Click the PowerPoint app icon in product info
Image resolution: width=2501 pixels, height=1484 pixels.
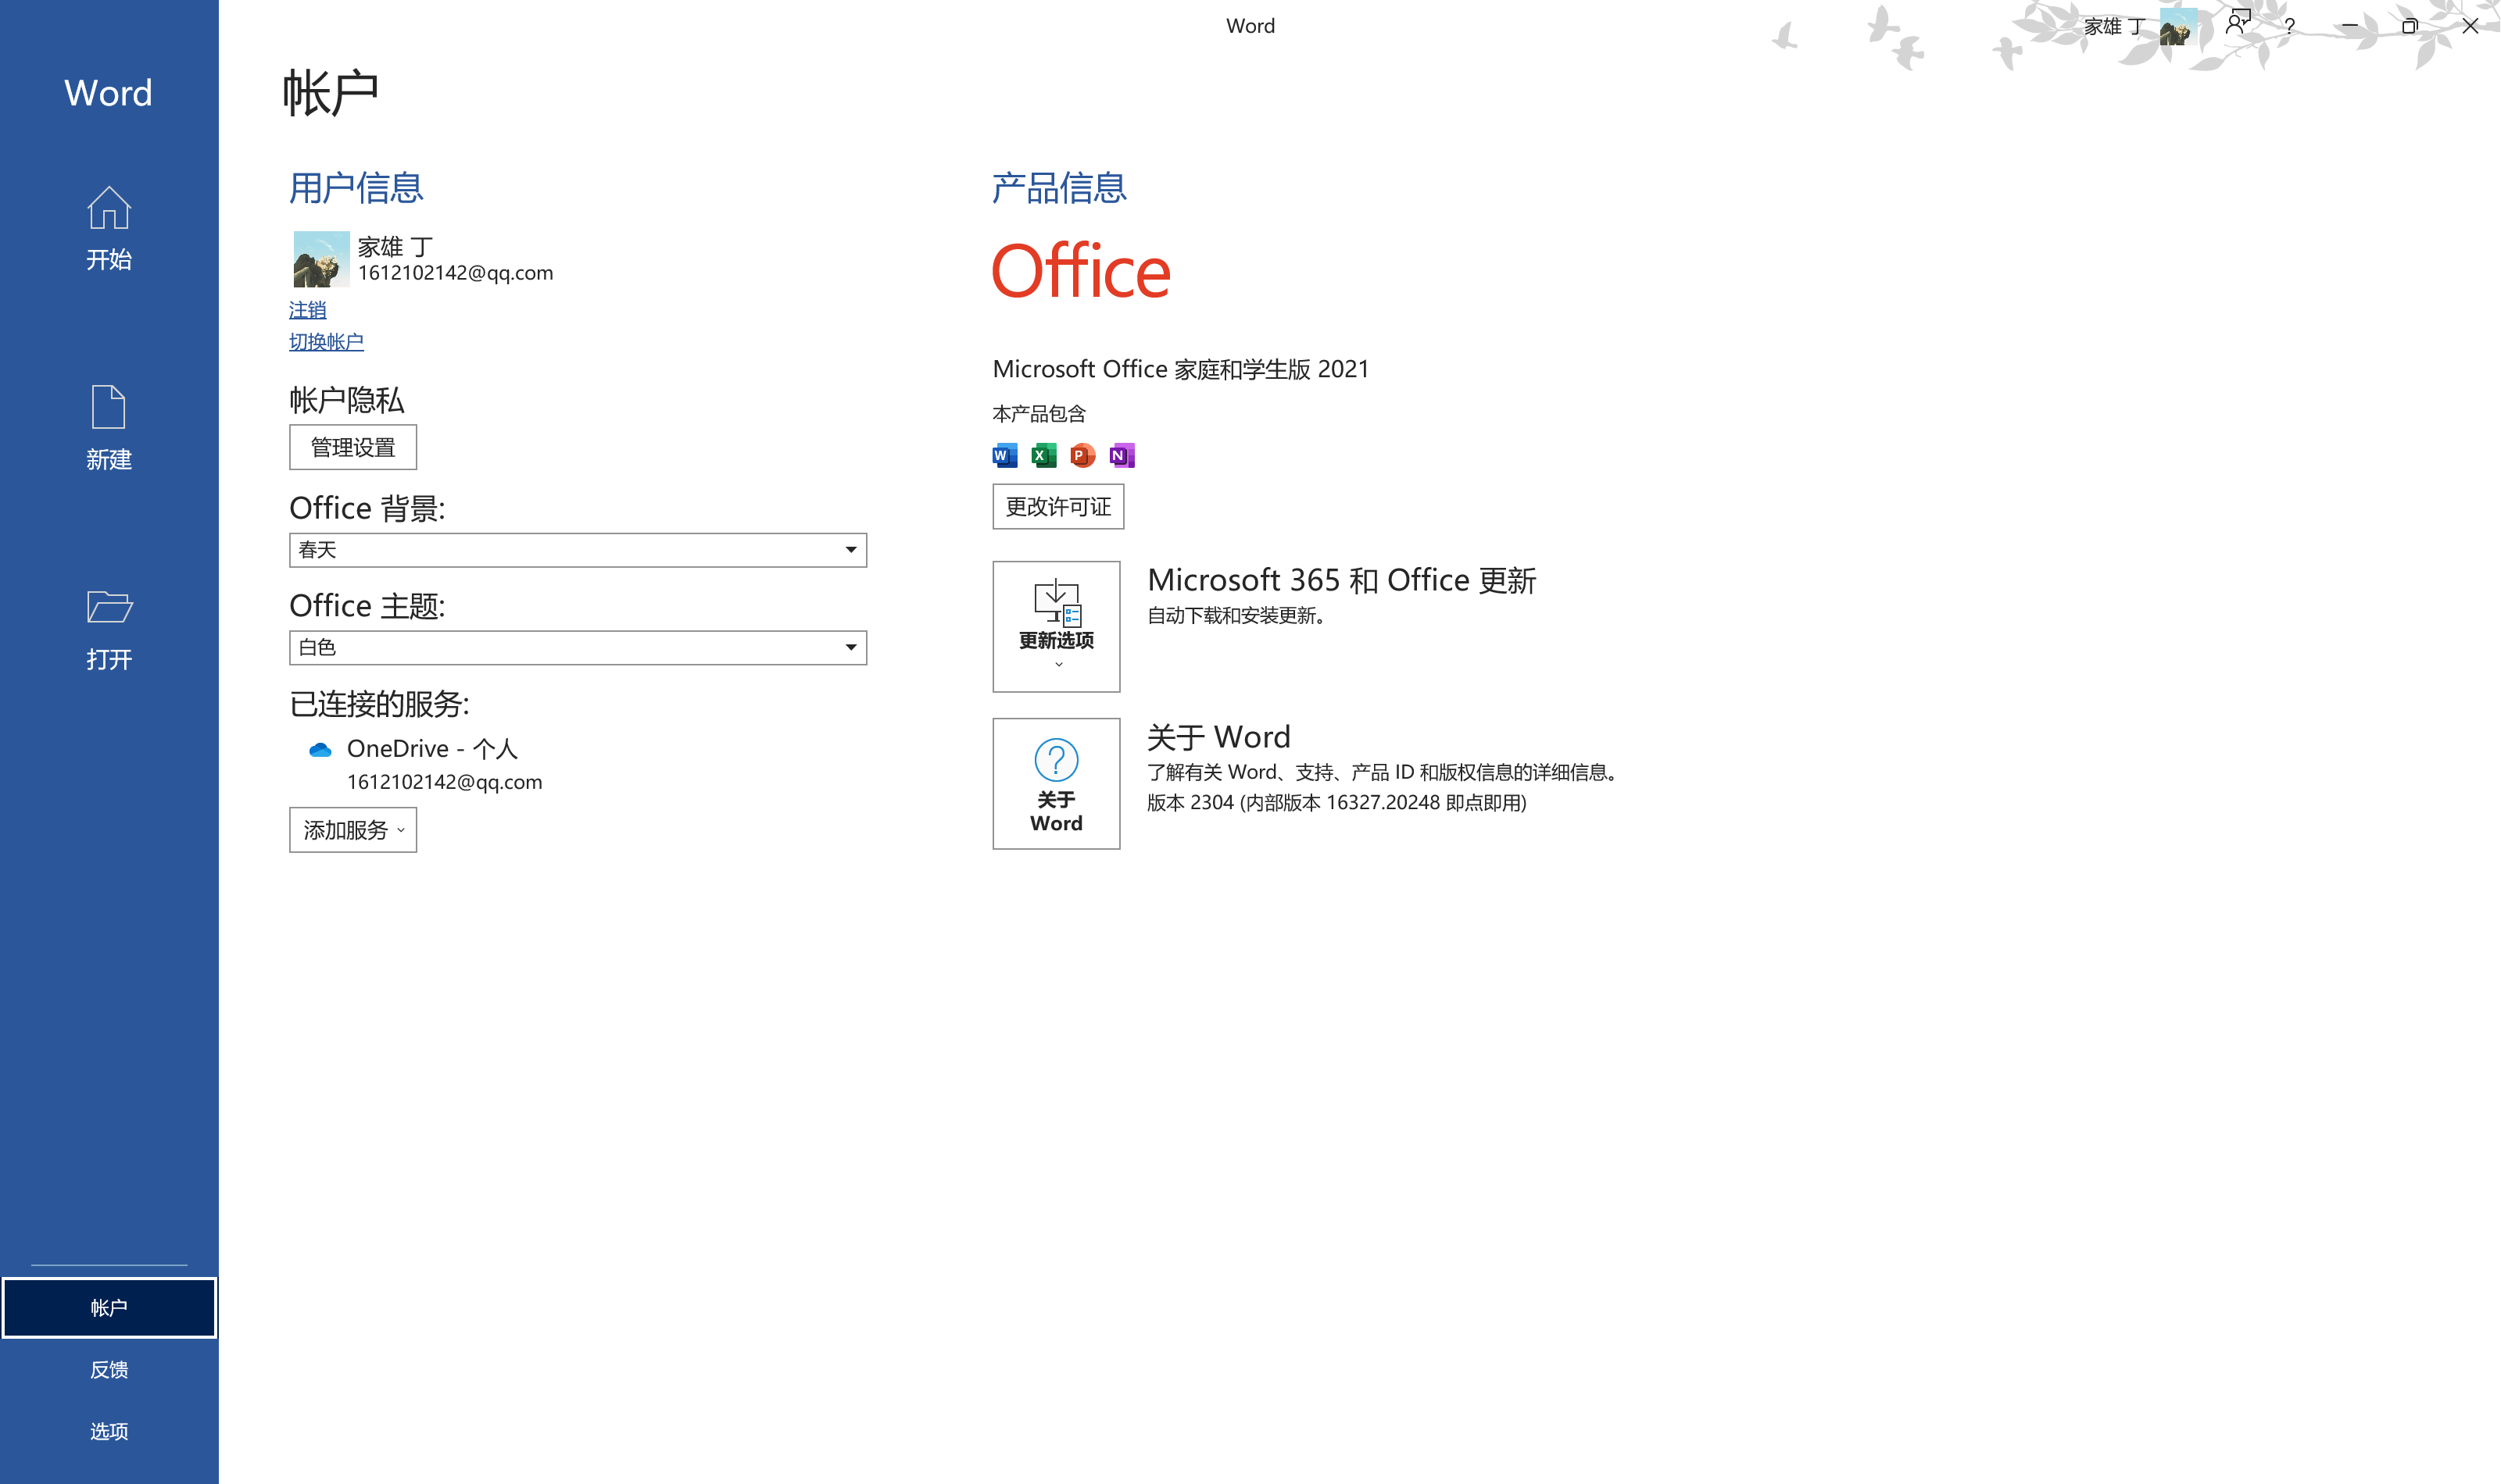pyautogui.click(x=1082, y=456)
